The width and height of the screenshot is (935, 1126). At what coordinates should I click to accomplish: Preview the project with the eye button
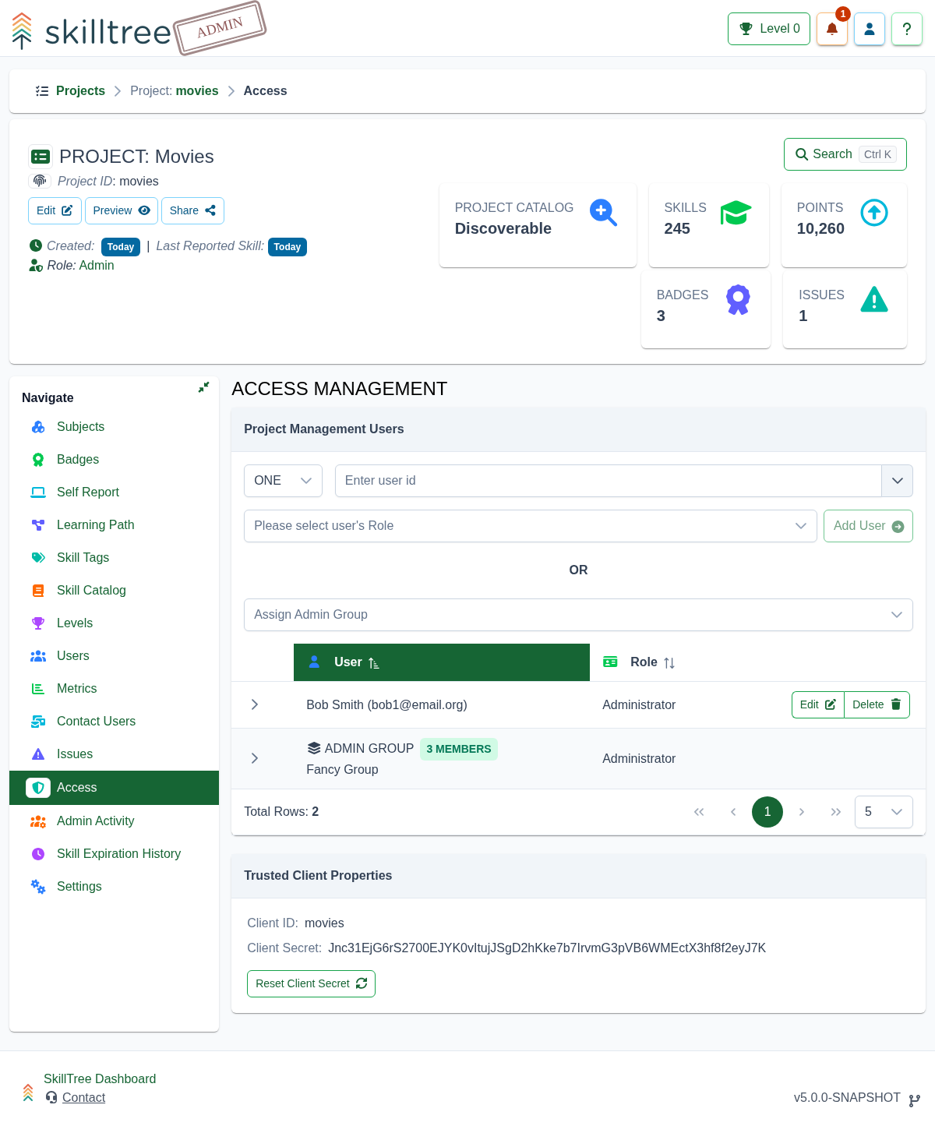click(x=122, y=210)
